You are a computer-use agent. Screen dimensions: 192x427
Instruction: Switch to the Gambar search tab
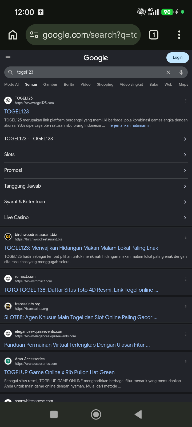tap(50, 84)
